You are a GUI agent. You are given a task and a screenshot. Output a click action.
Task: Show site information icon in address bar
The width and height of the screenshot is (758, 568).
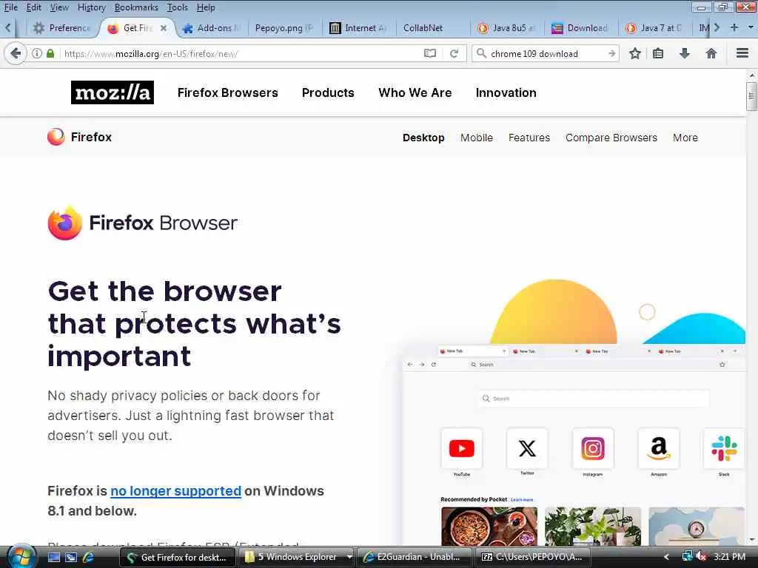point(37,53)
